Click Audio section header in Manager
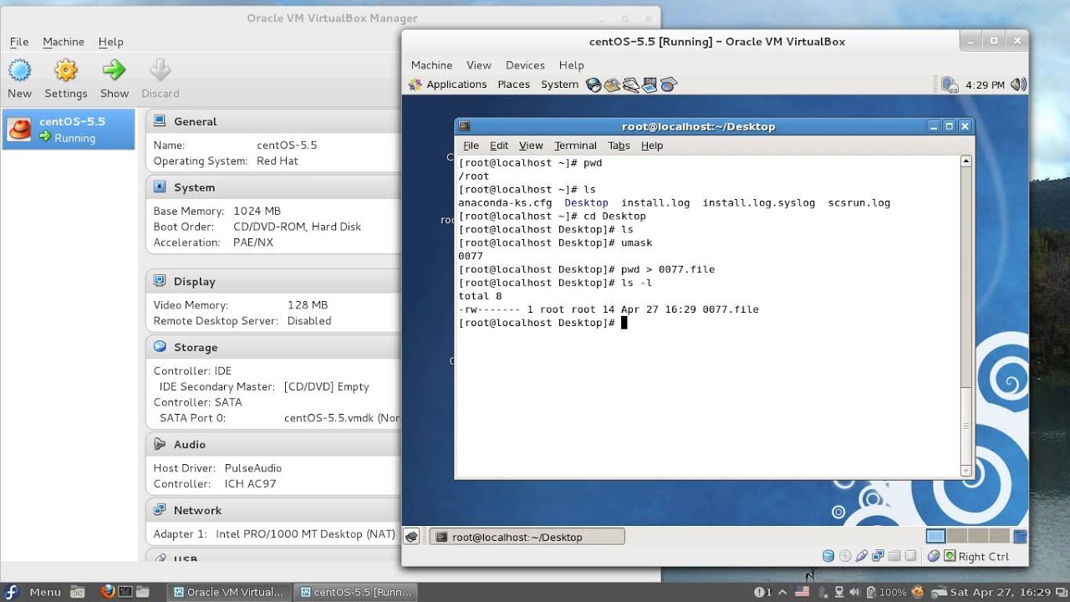 (x=273, y=444)
